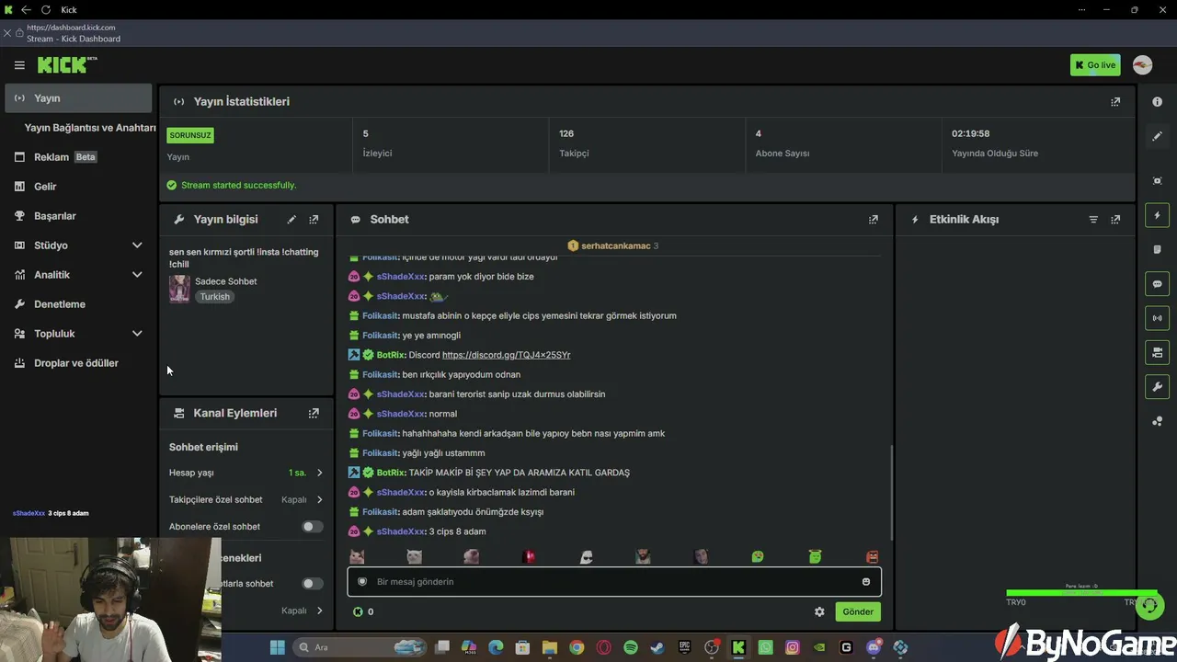Click the three-dots icon in right rail
Viewport: 1177px width, 662px height.
pos(1158,421)
